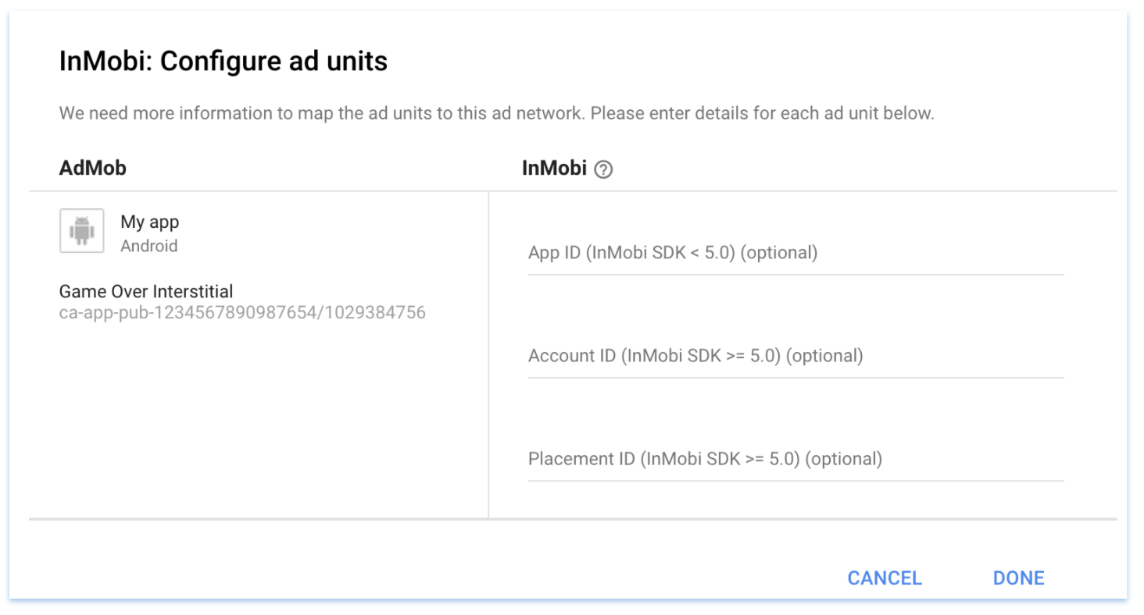The image size is (1144, 615).
Task: Click the My app name label
Action: (x=149, y=222)
